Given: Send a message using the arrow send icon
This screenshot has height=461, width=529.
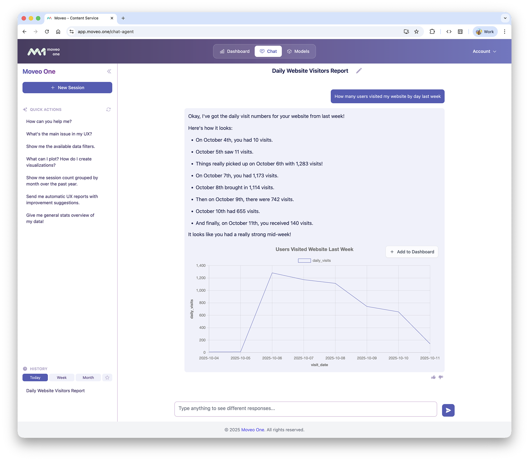Looking at the screenshot, I should point(448,410).
